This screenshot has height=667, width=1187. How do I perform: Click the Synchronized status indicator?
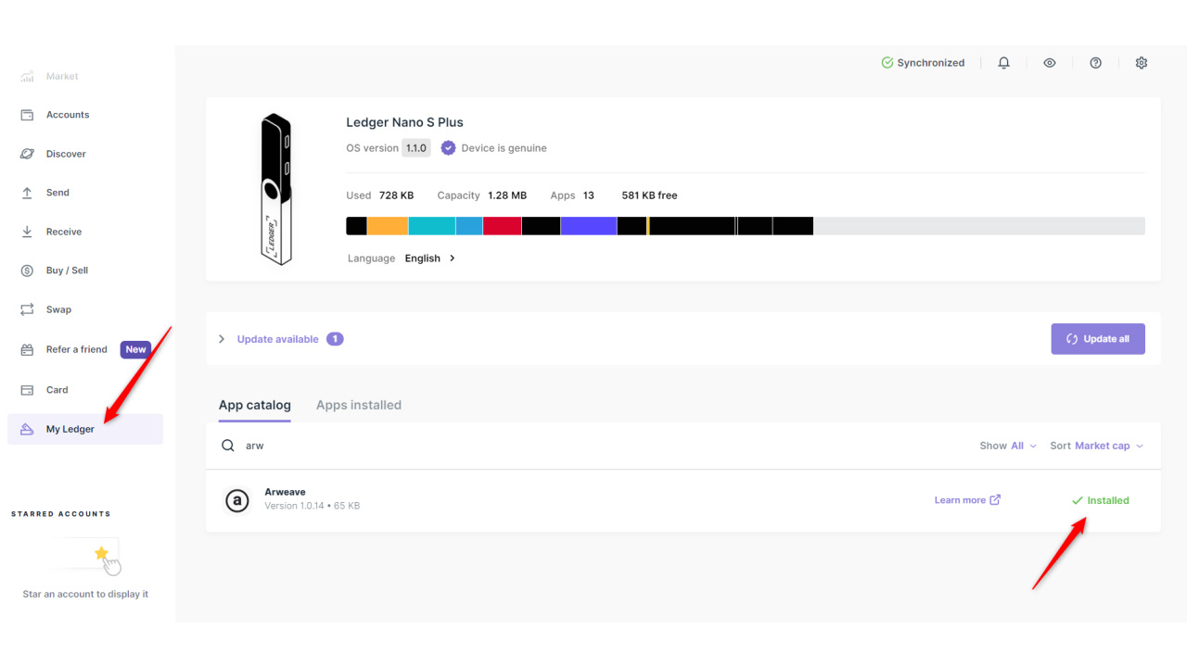[x=923, y=63]
